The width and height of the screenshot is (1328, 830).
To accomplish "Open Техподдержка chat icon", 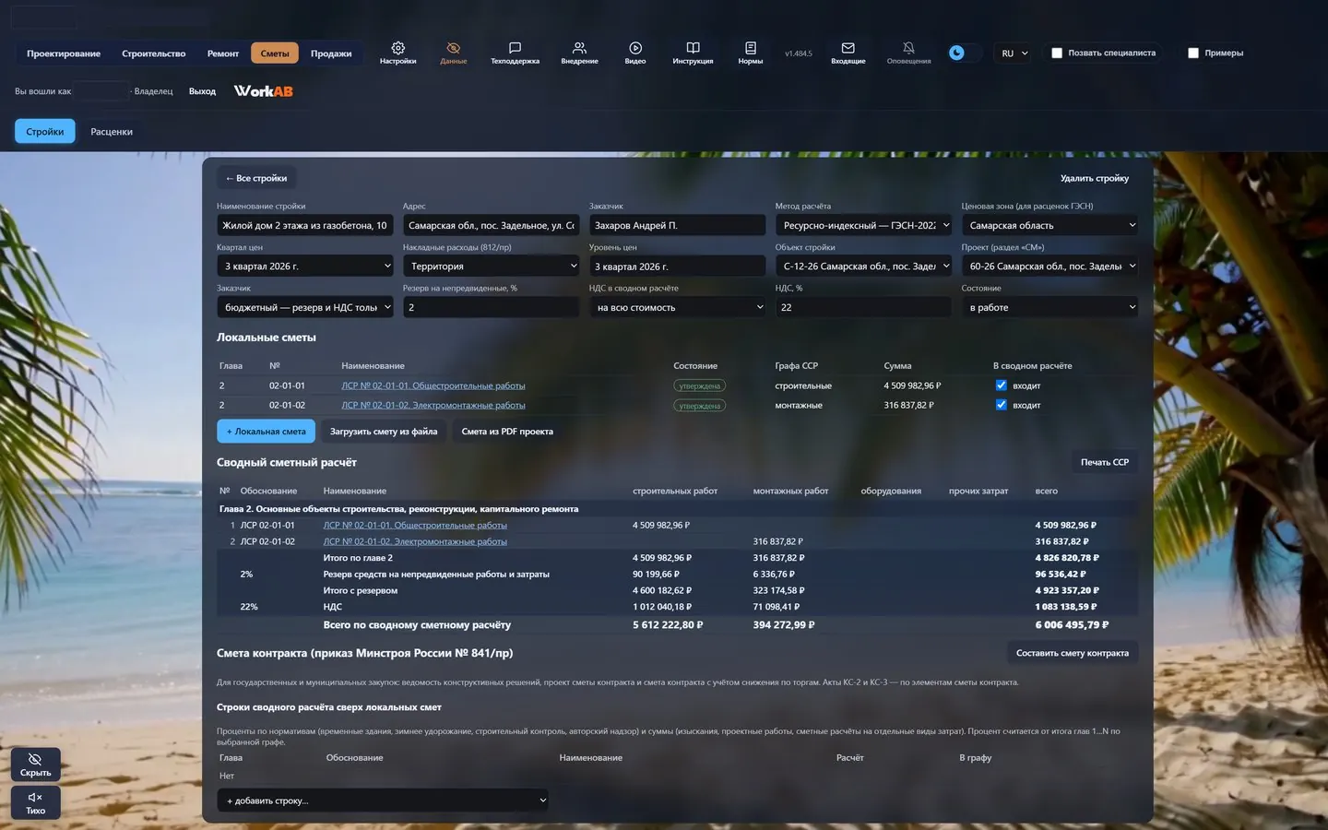I will pos(515,48).
